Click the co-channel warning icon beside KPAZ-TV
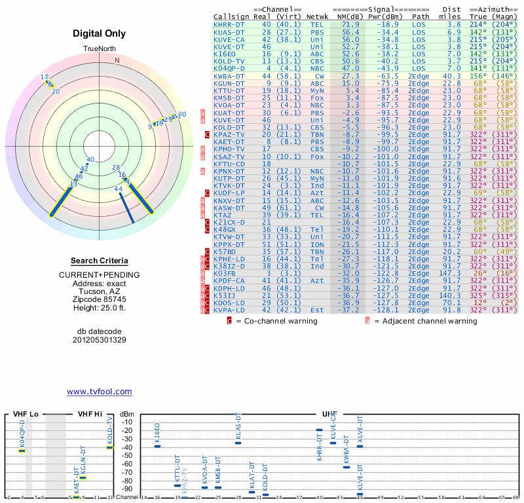This screenshot has width=524, height=503. 207,134
